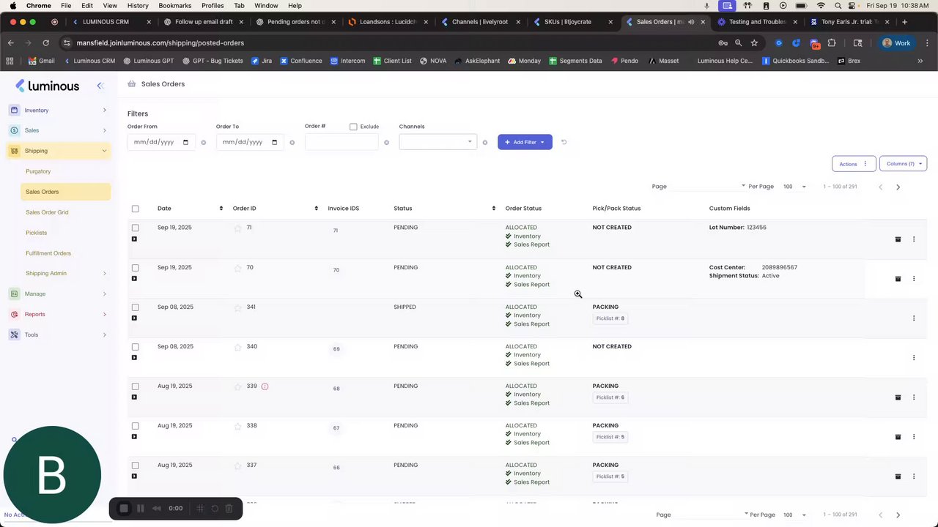Open the calendar picker in Order From
Screen dimensions: 938x527
point(185,142)
